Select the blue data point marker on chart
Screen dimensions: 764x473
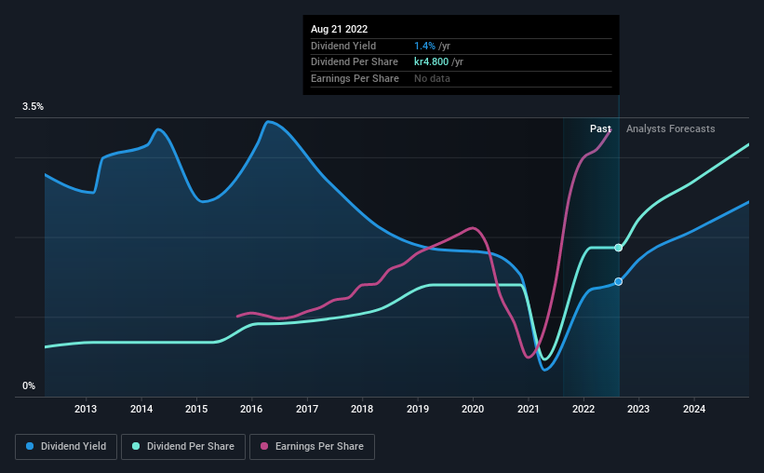point(618,282)
